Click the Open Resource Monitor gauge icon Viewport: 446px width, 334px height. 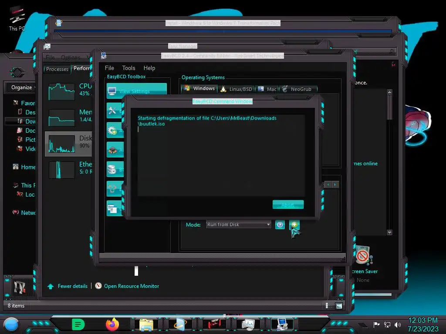click(98, 286)
